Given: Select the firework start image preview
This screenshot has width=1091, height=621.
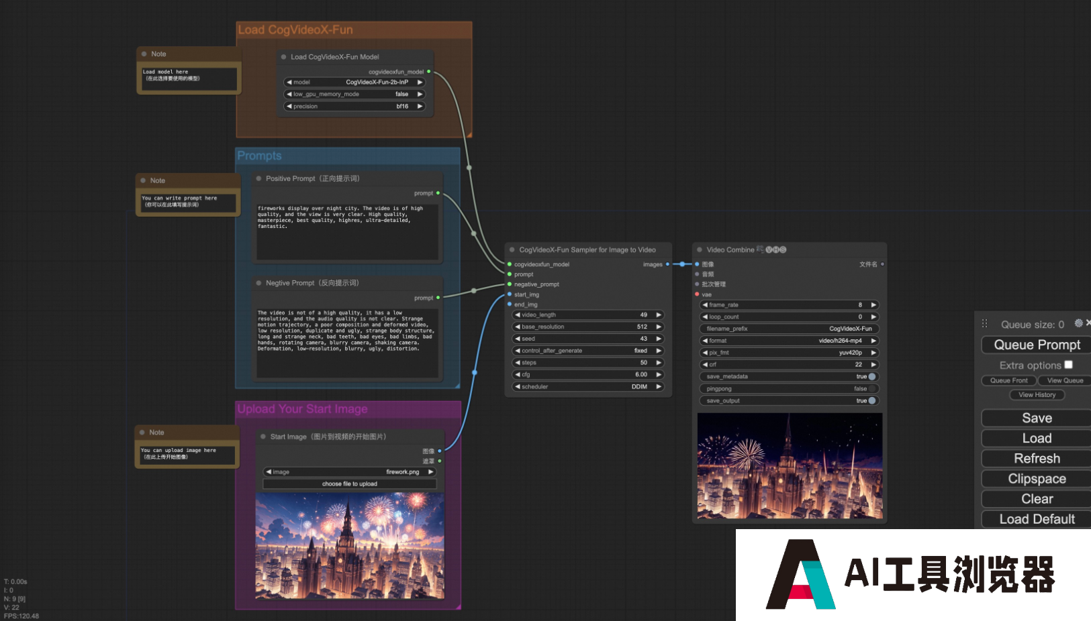Looking at the screenshot, I should [350, 546].
